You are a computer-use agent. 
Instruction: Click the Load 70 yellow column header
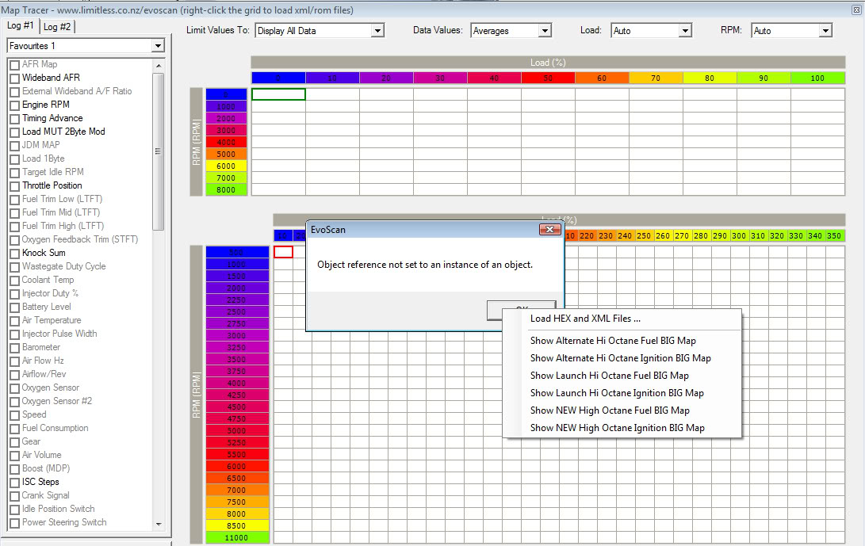click(x=656, y=78)
